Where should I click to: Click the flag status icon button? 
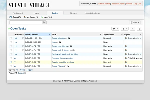pyautogui.click(x=114, y=28)
